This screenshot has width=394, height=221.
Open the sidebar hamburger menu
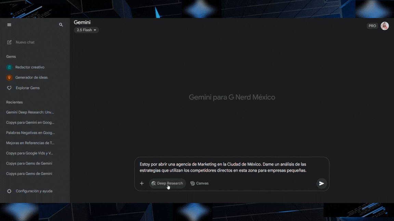pos(9,25)
